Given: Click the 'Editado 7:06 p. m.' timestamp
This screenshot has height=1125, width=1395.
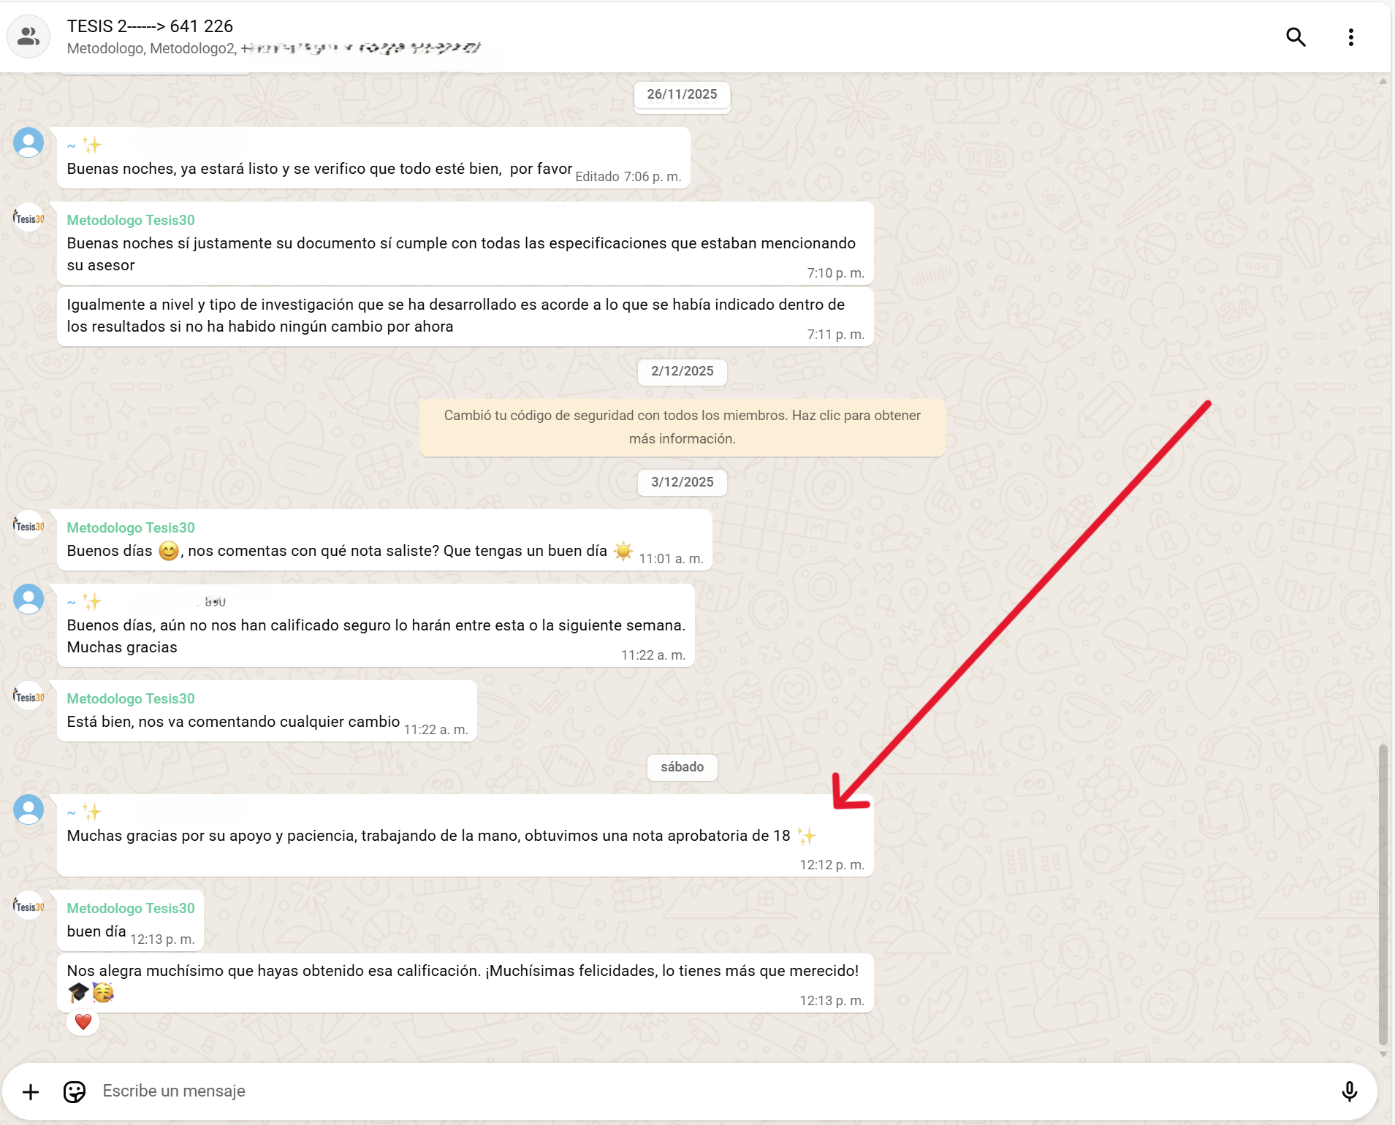Looking at the screenshot, I should pyautogui.click(x=628, y=177).
